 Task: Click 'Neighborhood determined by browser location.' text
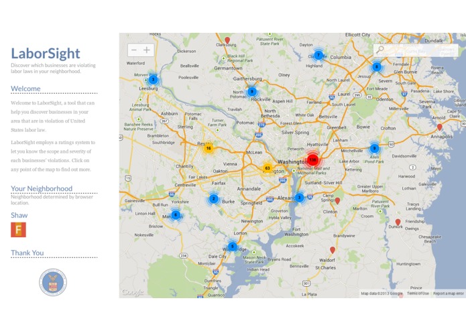pos(52,200)
